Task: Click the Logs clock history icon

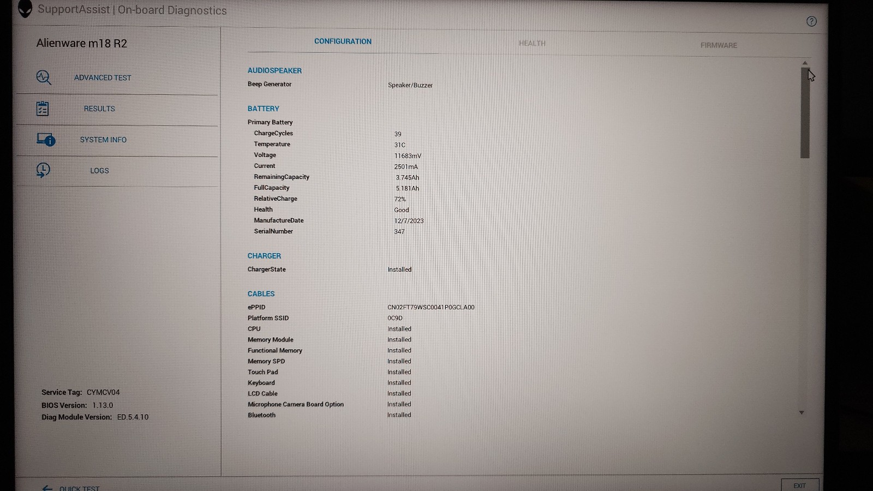Action: [x=43, y=170]
